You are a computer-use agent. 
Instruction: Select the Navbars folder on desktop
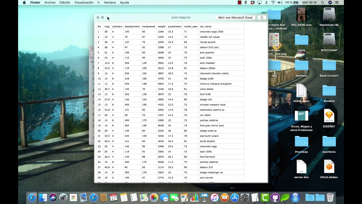301,68
